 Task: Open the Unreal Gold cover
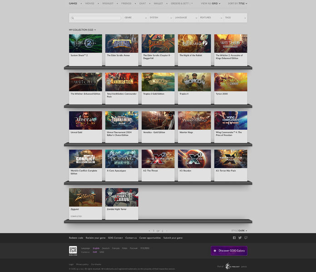(x=85, y=120)
